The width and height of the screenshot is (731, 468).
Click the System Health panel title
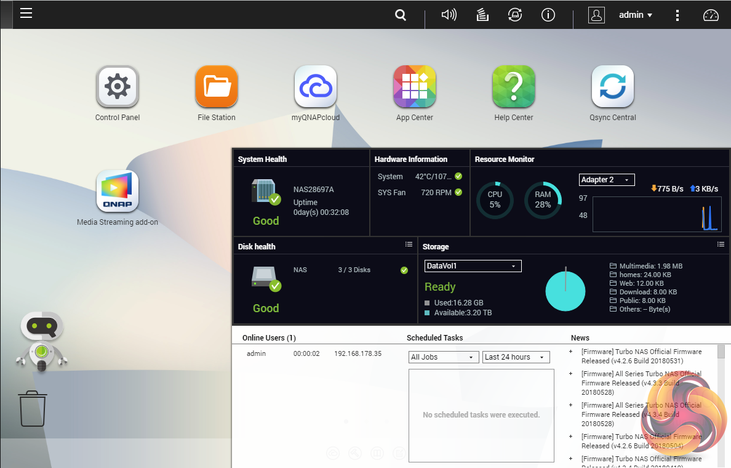click(263, 159)
